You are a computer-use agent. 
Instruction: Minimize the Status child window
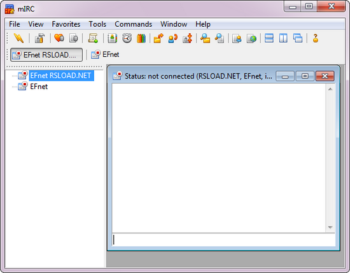[x=285, y=76]
